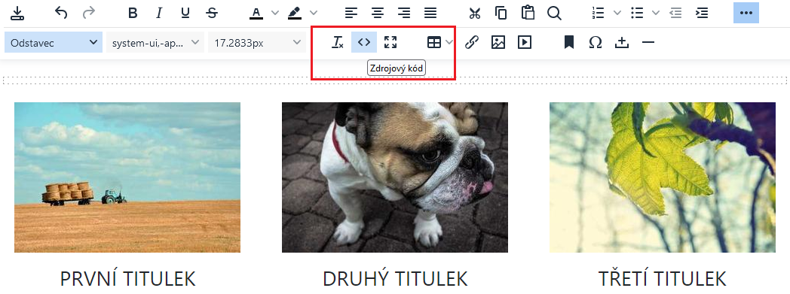Open the source code (Zdrojový kód) editor
Viewport: 790px width, 294px height.
click(x=364, y=42)
